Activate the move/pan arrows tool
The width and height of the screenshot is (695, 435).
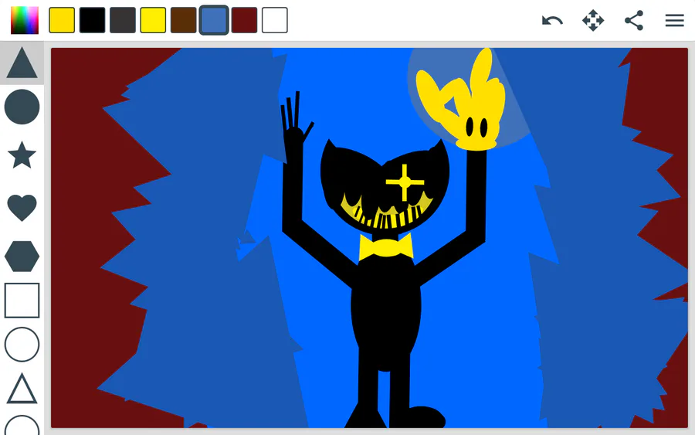(x=593, y=20)
